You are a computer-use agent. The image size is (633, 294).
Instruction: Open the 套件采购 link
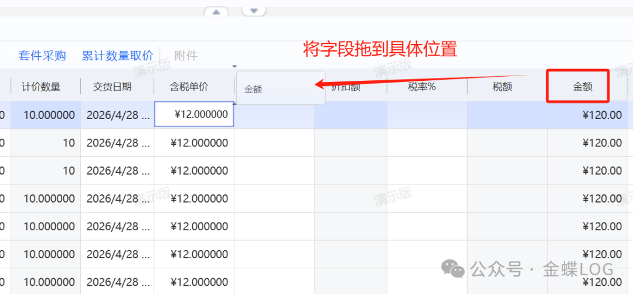tap(42, 56)
